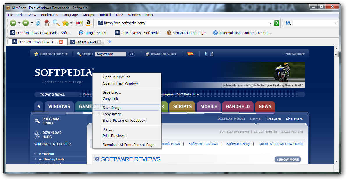
Task: Click the green Forward arrow button
Action: [26, 23]
